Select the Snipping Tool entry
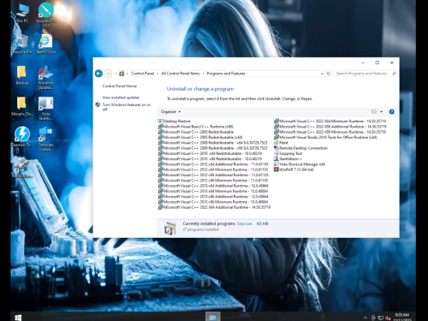 pyautogui.click(x=288, y=153)
